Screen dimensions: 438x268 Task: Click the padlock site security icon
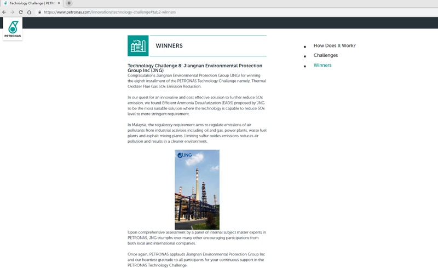click(x=39, y=12)
